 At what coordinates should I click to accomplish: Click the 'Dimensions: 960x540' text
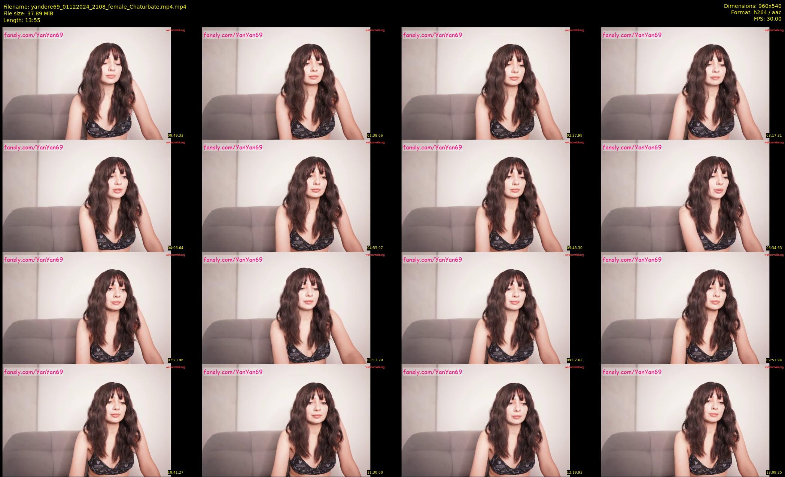tap(752, 6)
